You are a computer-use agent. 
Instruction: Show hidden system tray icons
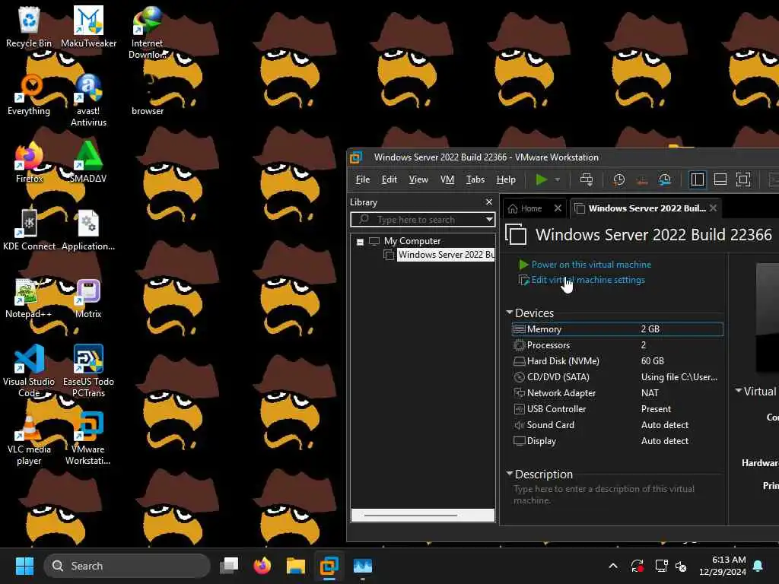pyautogui.click(x=613, y=566)
